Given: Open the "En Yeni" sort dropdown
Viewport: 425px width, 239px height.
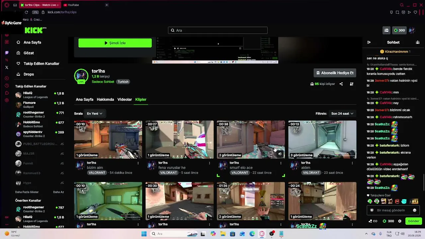Looking at the screenshot, I should [x=95, y=114].
